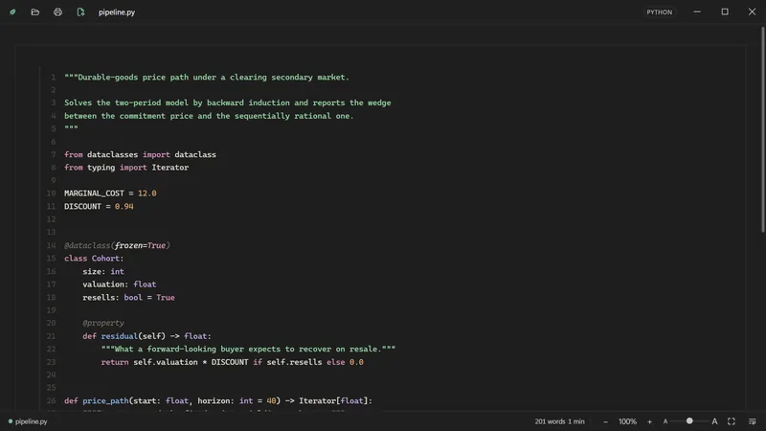Click 'resells: bool = True' field line
Image resolution: width=766 pixels, height=431 pixels.
[128, 297]
